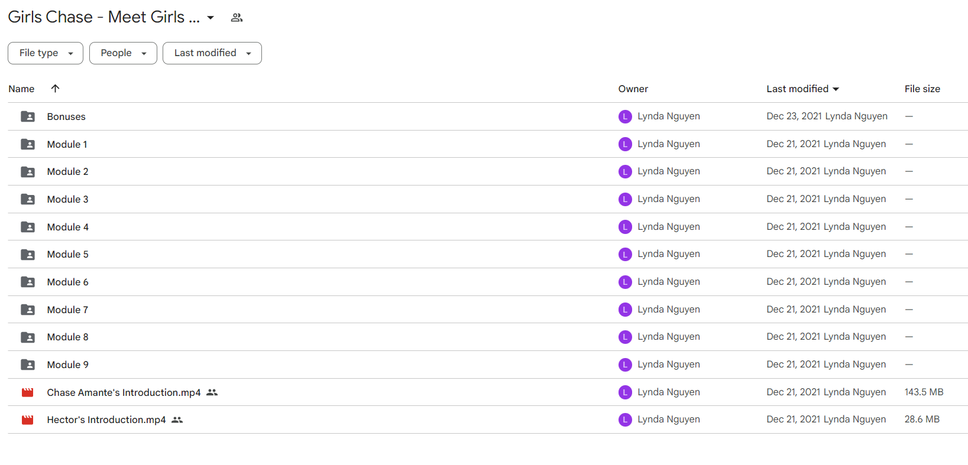Click the owner avatar in Hector's Introduction.mp4 row
The image size is (968, 465).
(625, 420)
